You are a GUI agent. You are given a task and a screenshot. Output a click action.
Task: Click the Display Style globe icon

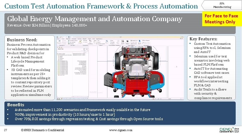click(x=140, y=41)
